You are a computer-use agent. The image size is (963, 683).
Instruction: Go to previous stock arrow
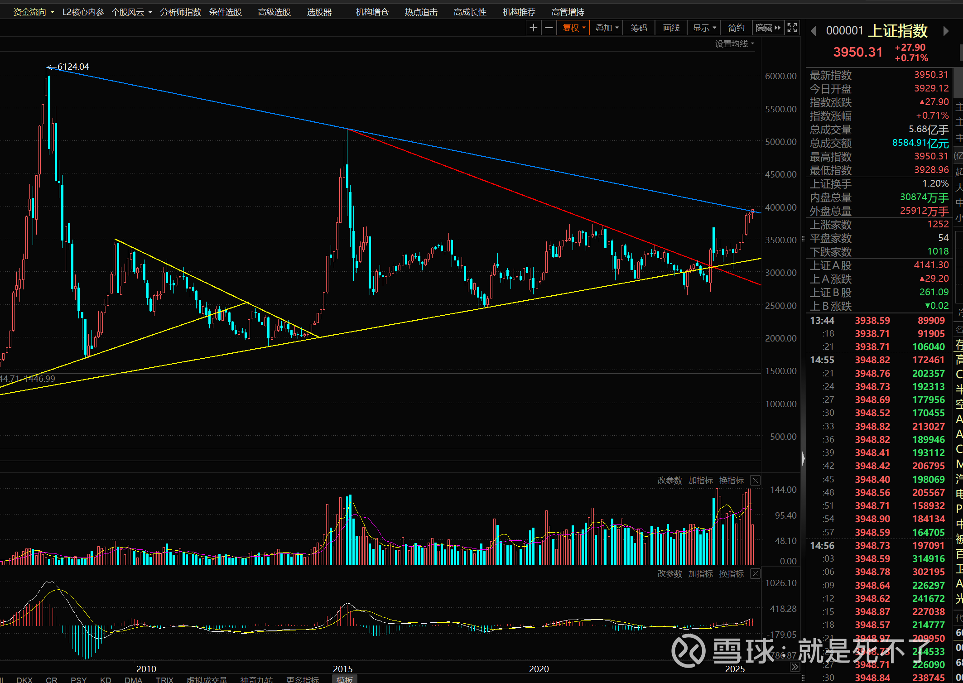pos(814,31)
